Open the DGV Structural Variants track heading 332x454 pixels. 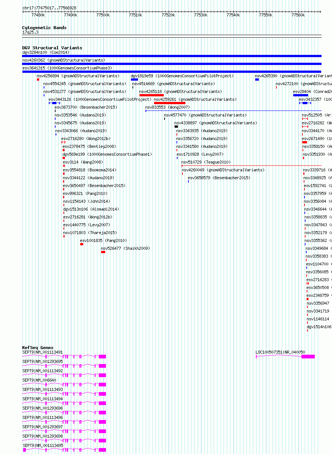(52, 48)
